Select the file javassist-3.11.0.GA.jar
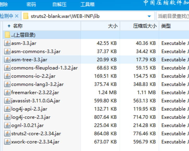The height and width of the screenshot is (151, 189). point(35,101)
